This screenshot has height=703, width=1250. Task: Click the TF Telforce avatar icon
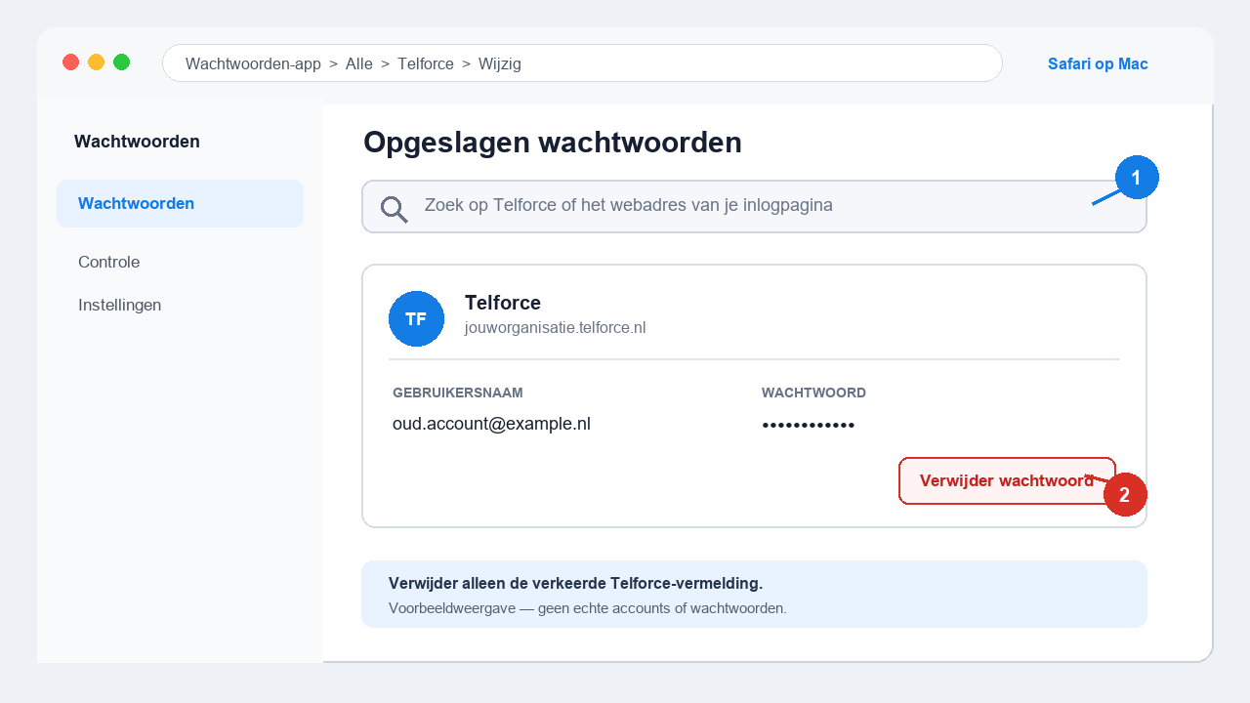[x=416, y=318]
